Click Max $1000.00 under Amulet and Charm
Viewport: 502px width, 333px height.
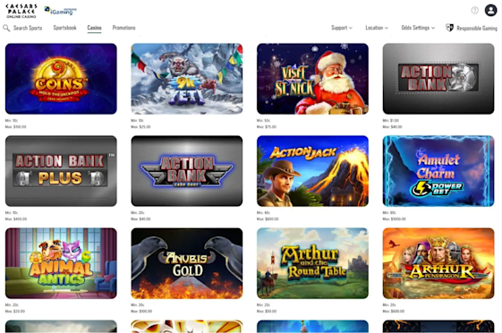(x=394, y=219)
